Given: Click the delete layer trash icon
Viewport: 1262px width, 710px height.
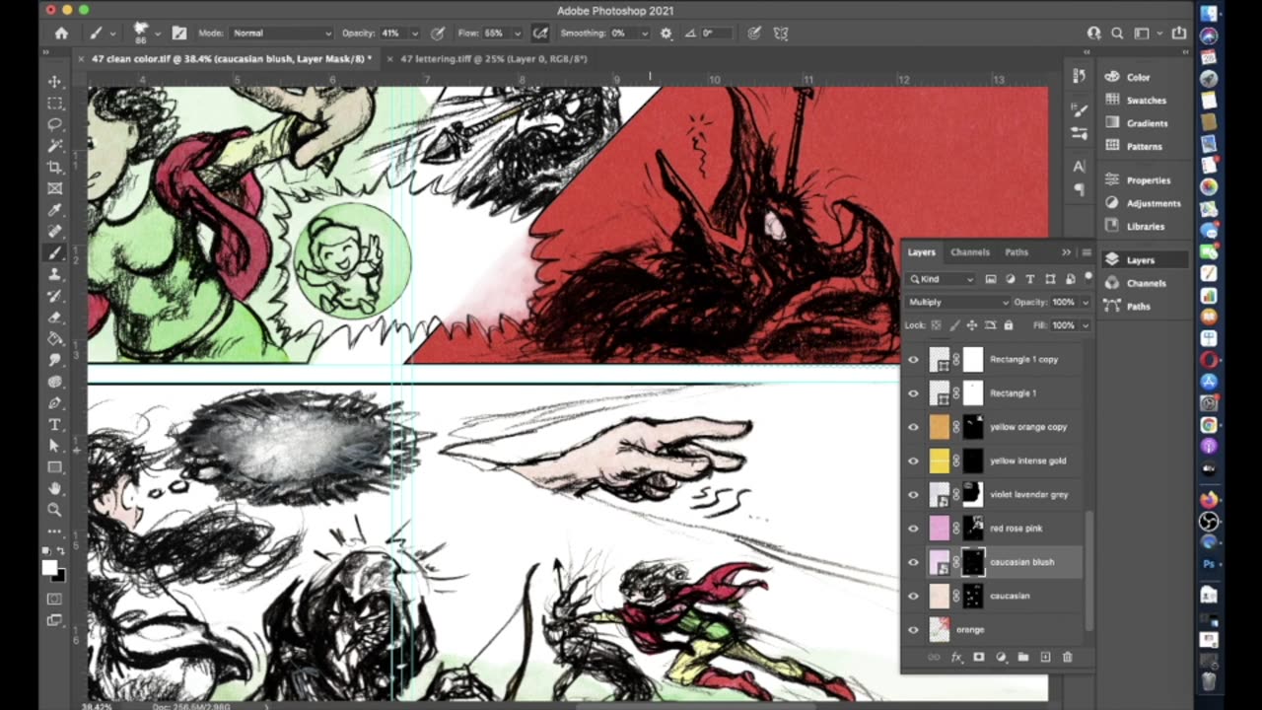Looking at the screenshot, I should click(1067, 657).
